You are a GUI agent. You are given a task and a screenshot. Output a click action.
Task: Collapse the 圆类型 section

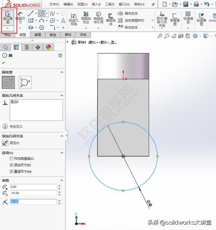(62, 72)
